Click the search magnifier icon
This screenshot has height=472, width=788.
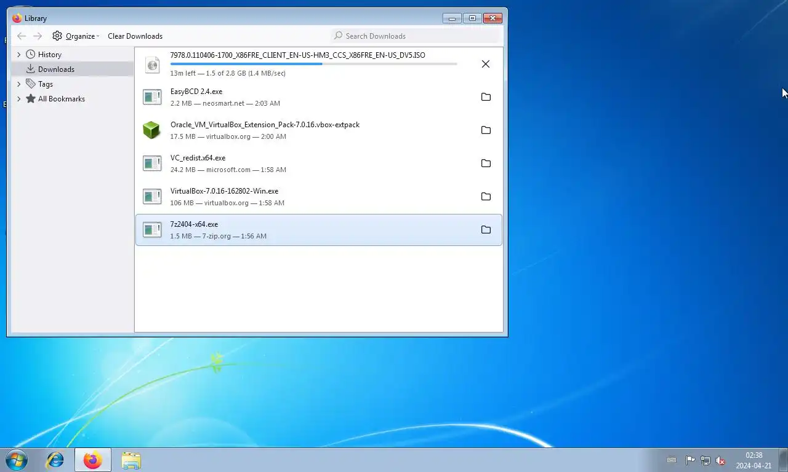(x=338, y=36)
